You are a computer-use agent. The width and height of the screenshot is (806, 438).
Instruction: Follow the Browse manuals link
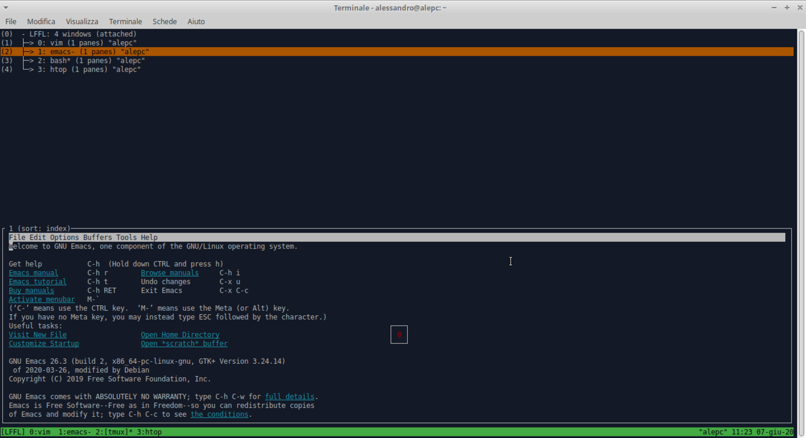pyautogui.click(x=170, y=273)
